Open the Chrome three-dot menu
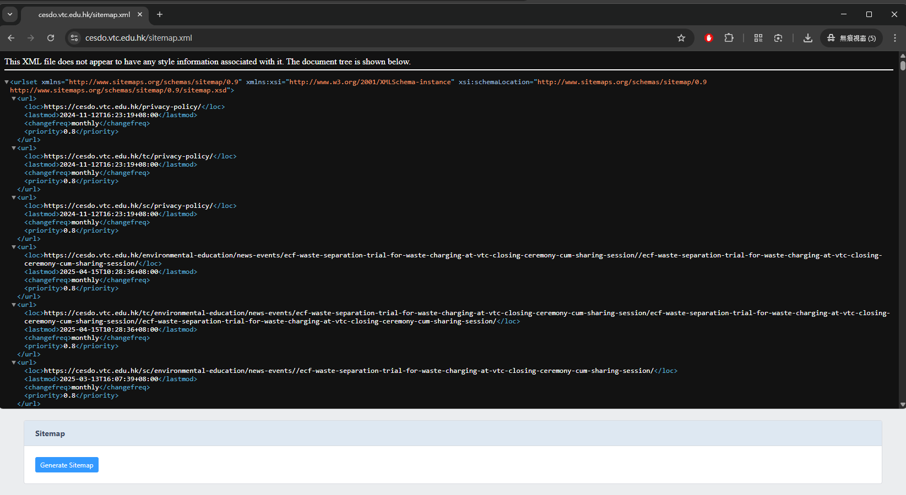Viewport: 906px width, 495px height. [895, 38]
